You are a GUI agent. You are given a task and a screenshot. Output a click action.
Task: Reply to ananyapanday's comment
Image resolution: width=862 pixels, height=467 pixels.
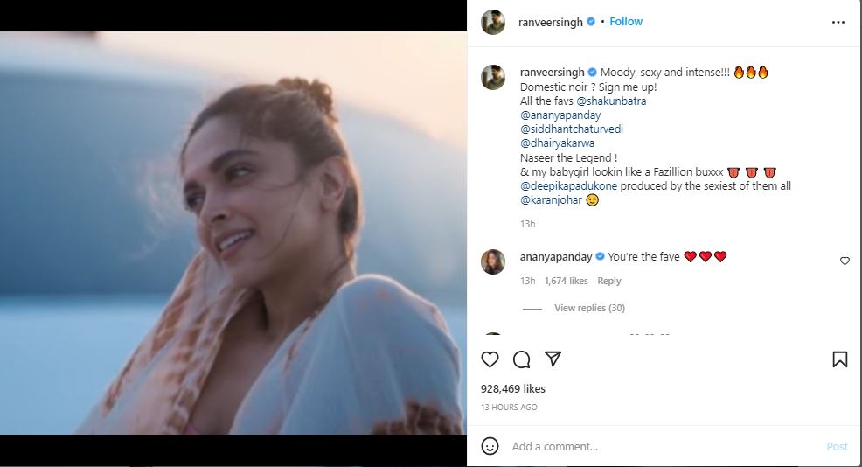click(x=609, y=281)
